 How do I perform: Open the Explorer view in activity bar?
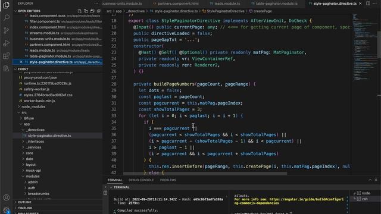point(7,5)
